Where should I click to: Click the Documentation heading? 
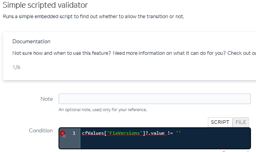coord(31,41)
